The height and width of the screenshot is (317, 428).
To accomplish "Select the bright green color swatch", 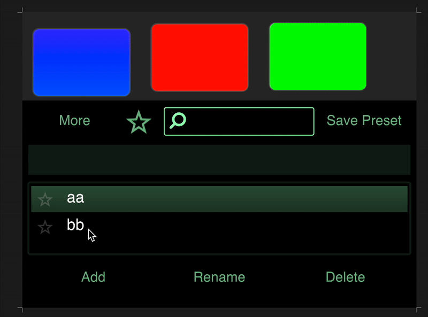I will [x=318, y=57].
